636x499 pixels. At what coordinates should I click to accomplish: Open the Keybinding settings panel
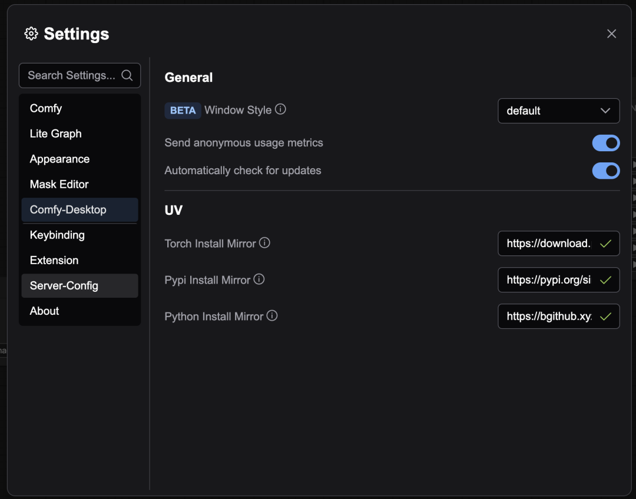[x=57, y=235]
